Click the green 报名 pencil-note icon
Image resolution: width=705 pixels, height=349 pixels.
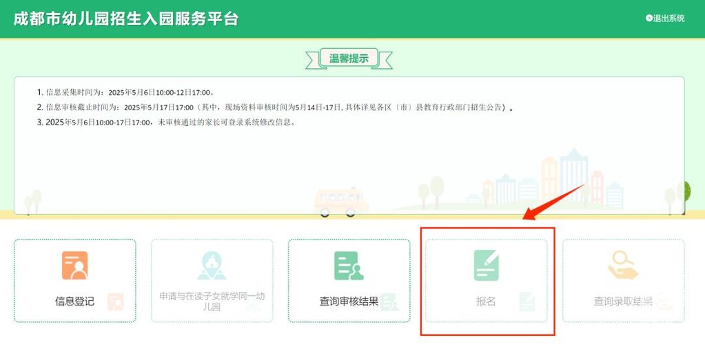486,266
